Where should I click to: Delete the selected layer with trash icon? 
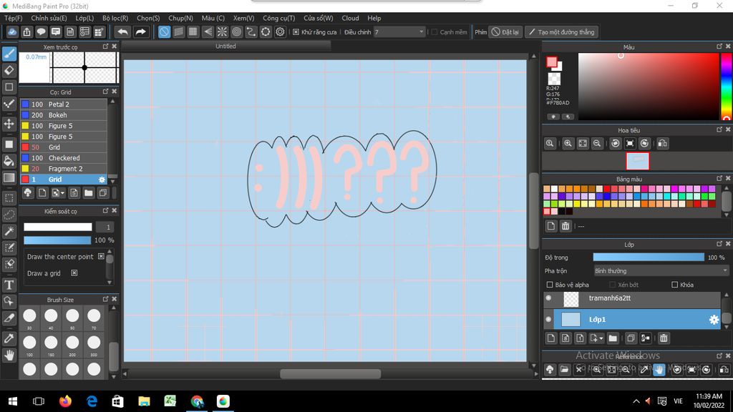click(x=664, y=338)
